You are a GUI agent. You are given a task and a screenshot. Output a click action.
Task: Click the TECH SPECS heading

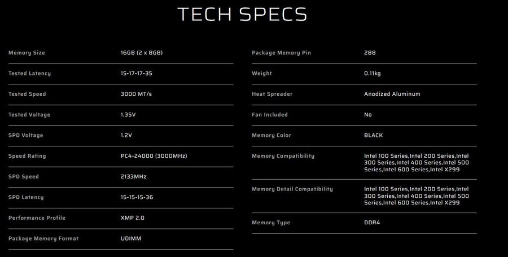coord(242,14)
